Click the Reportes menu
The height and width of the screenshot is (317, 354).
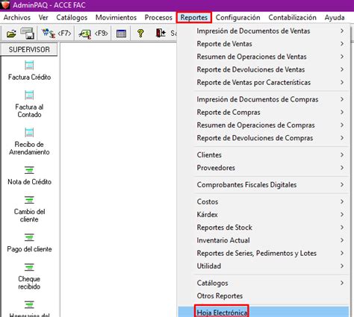(194, 18)
